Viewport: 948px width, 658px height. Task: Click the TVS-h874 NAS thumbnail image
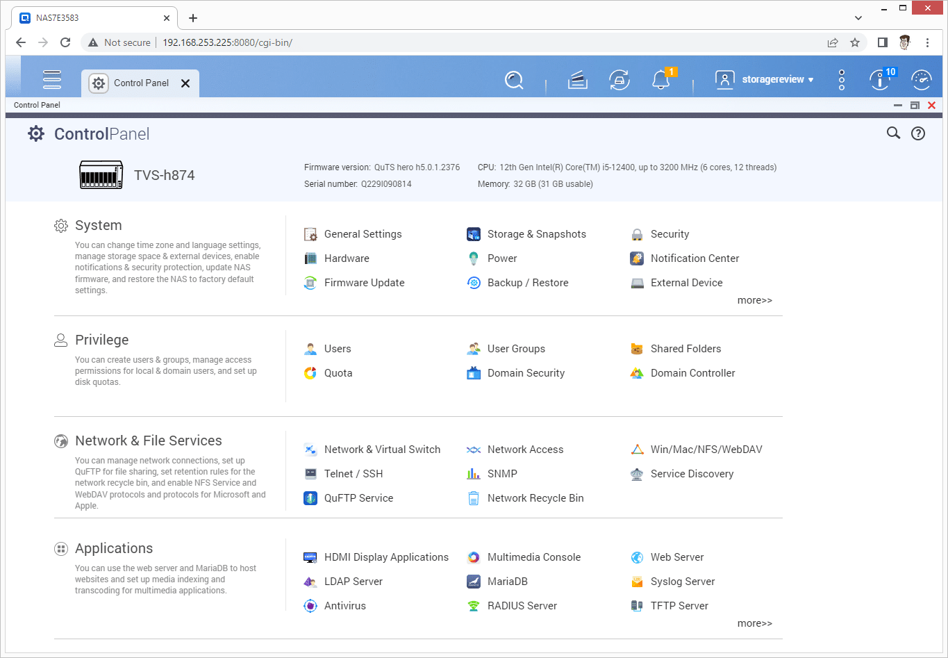pyautogui.click(x=101, y=175)
